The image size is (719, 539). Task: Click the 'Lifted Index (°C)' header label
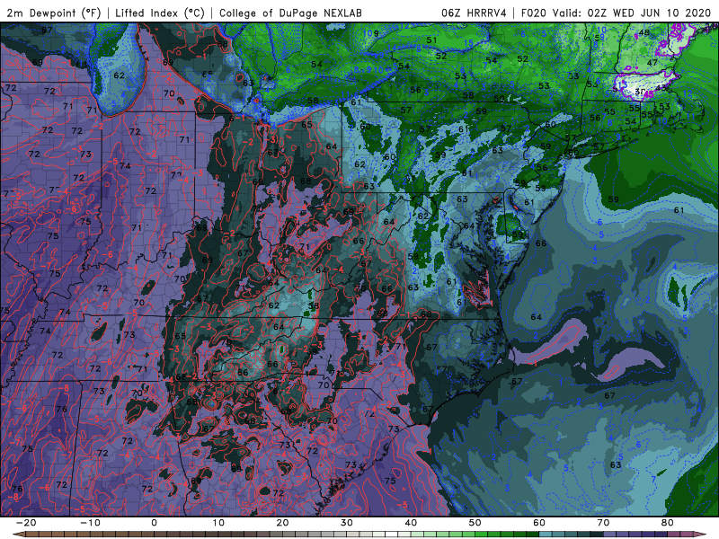click(160, 13)
